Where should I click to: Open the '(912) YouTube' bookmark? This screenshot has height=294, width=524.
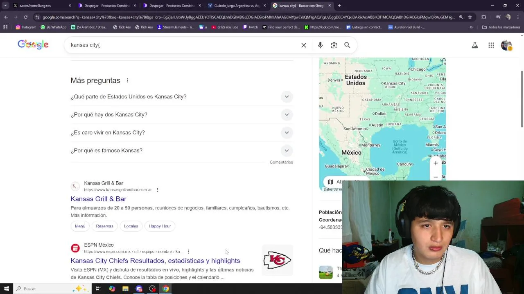tap(225, 27)
